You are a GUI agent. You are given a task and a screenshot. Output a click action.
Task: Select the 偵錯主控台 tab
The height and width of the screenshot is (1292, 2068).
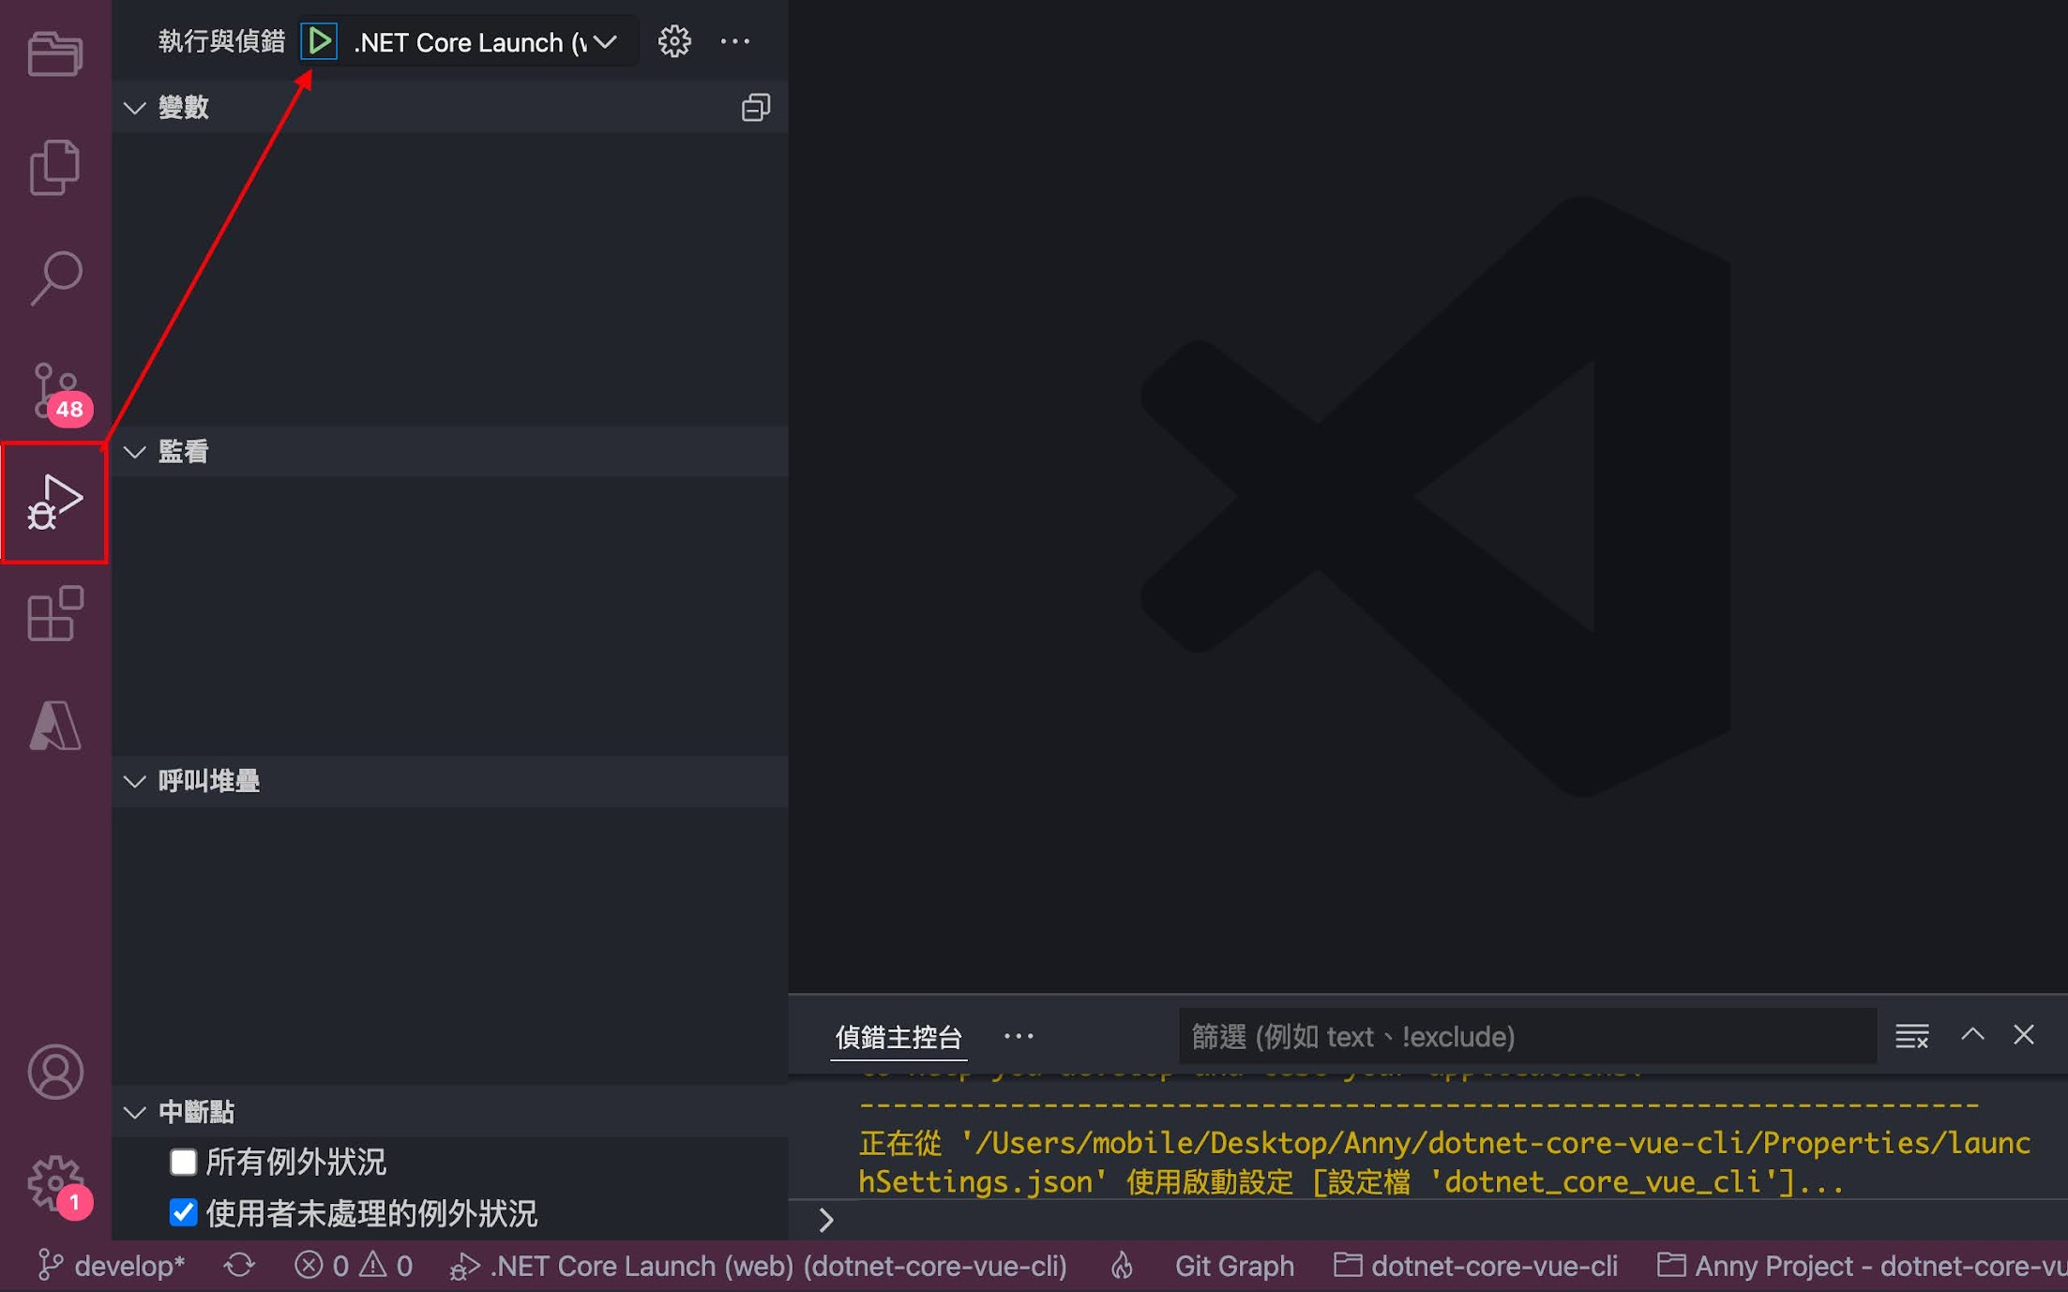pyautogui.click(x=898, y=1036)
